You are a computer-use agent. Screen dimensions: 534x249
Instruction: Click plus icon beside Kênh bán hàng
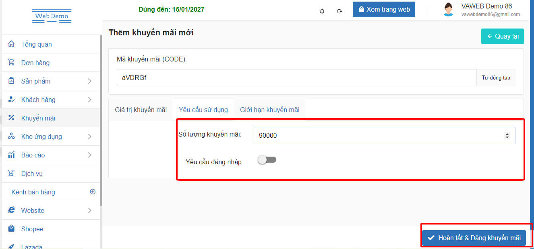tap(93, 192)
